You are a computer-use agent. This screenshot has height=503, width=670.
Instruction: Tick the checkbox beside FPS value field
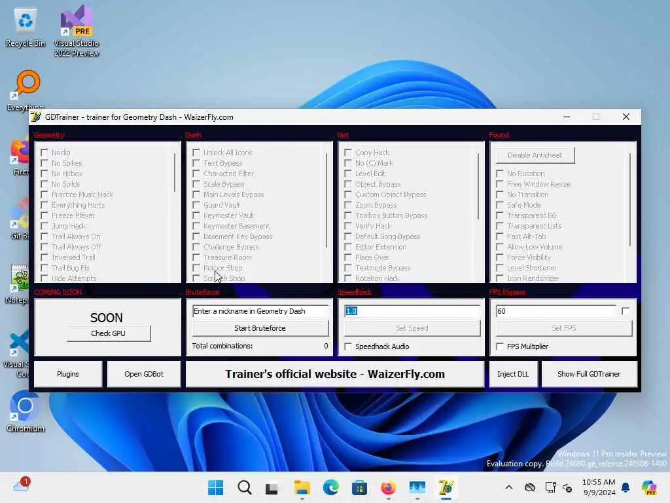pos(625,311)
